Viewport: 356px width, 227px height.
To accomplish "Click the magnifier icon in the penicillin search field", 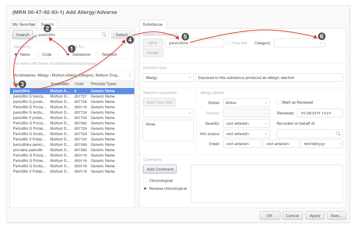I will pos(104,35).
